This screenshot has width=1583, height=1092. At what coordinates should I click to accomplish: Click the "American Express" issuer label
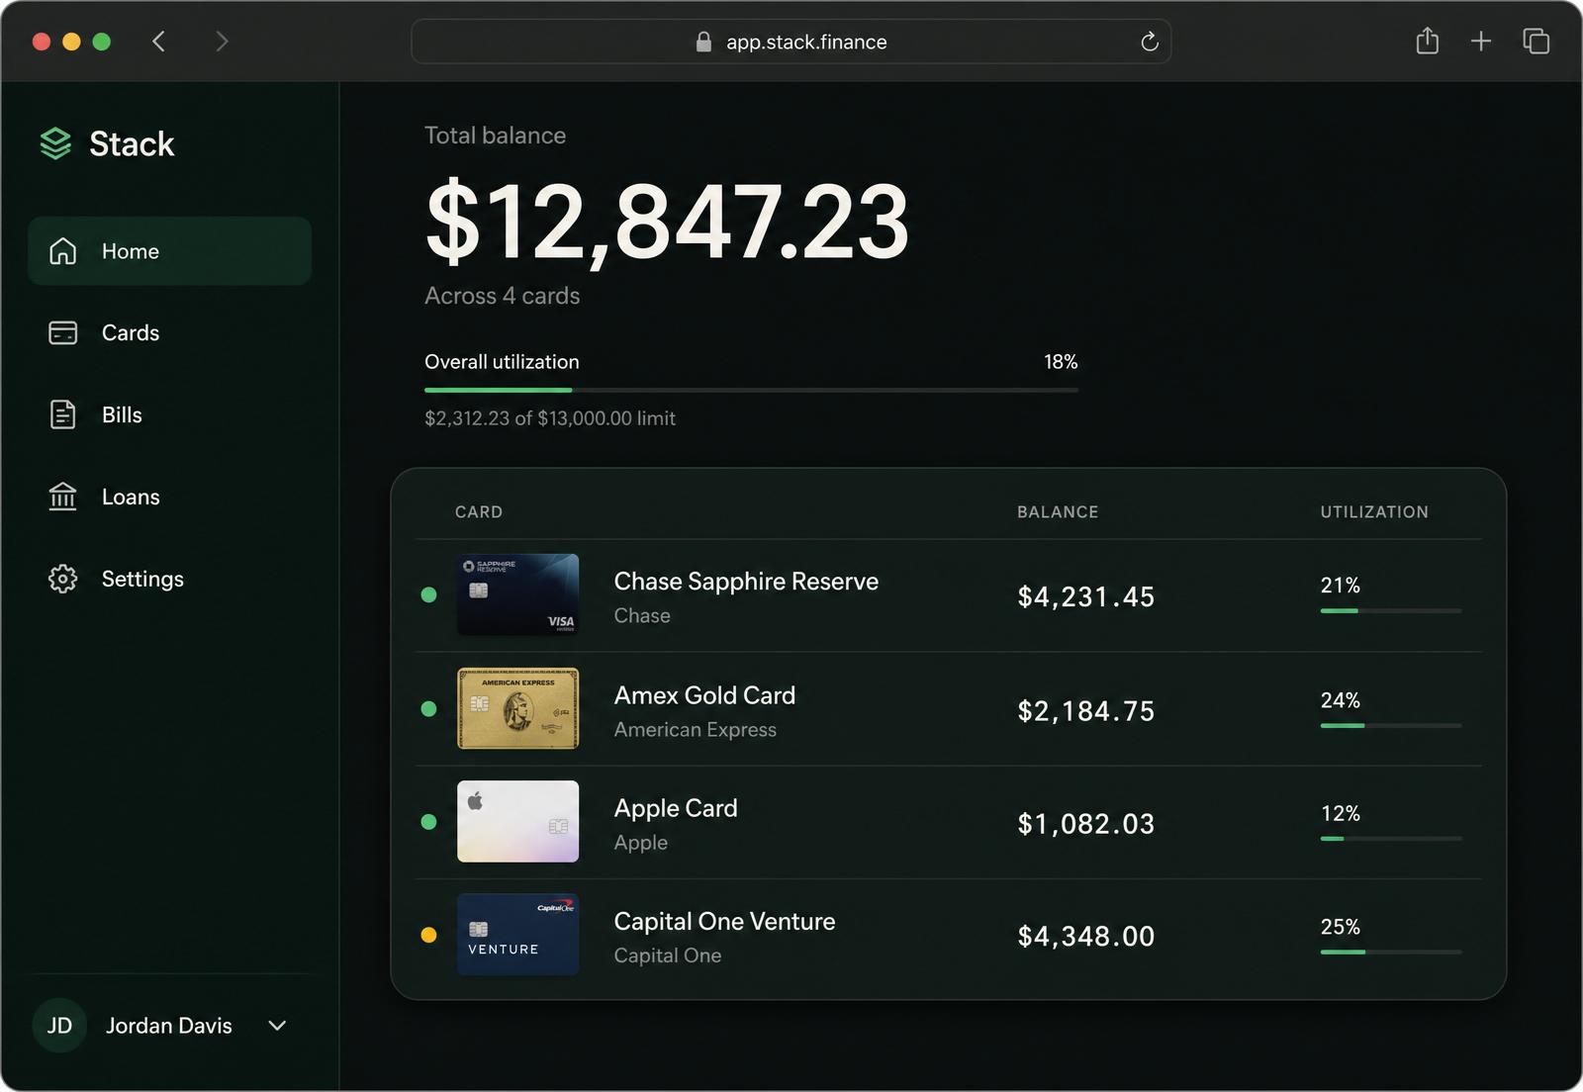point(695,730)
